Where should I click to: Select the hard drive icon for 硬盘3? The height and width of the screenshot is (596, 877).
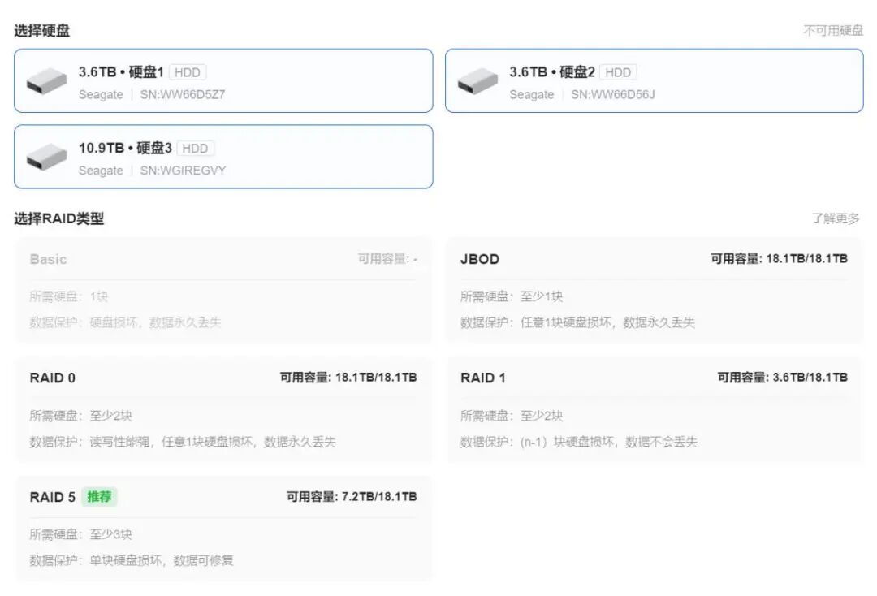46,158
